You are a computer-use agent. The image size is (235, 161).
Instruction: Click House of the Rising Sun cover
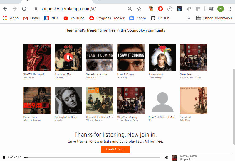pyautogui.click(x=100, y=100)
